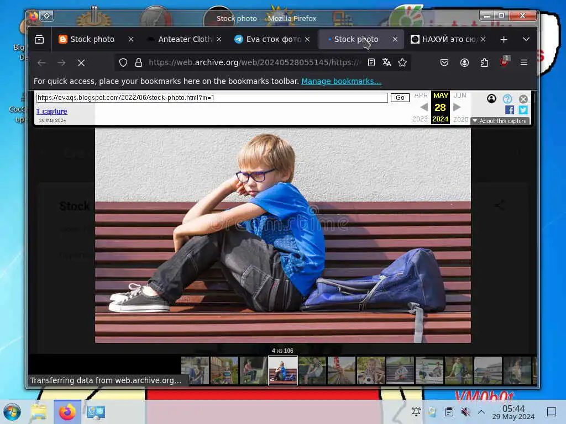Viewport: 566px width, 424px height.
Task: Share capture on Twitter
Action: click(x=523, y=110)
